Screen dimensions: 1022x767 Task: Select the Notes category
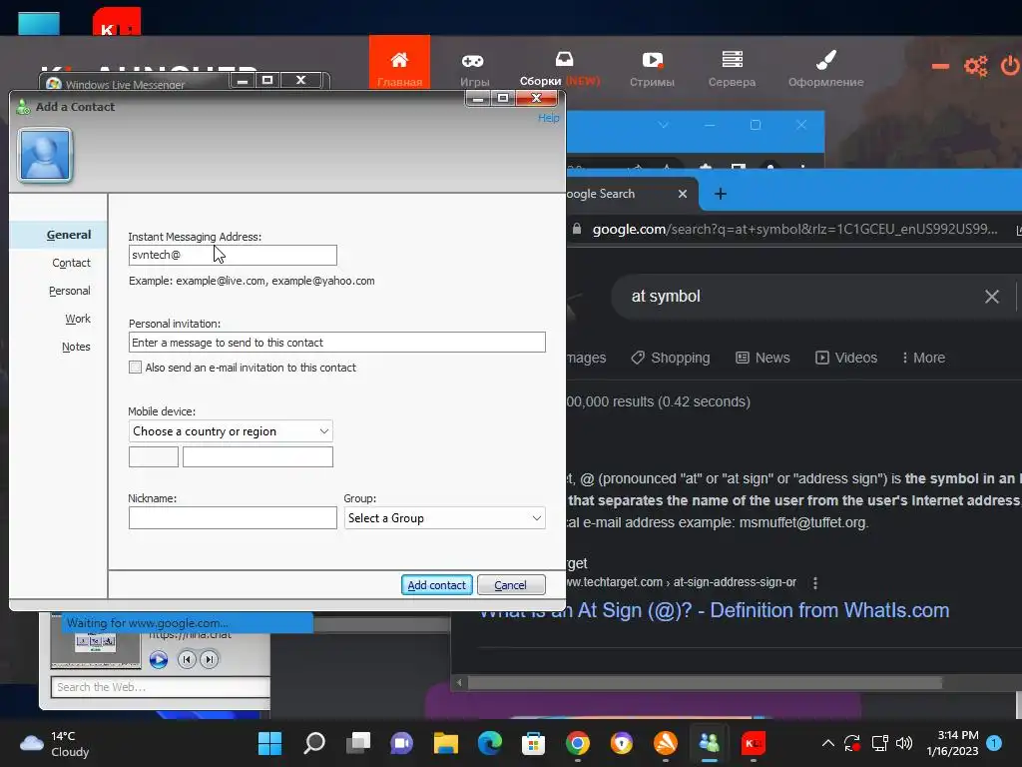point(76,347)
